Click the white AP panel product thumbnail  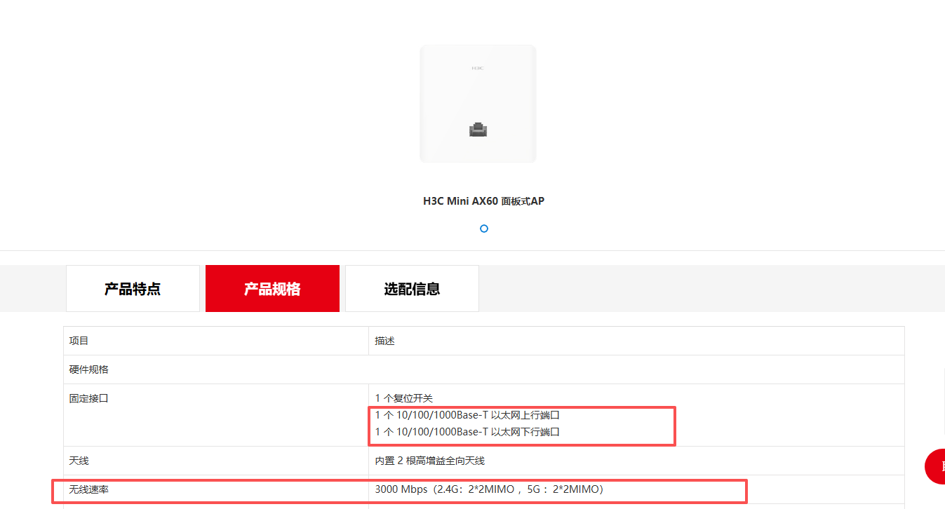(x=478, y=104)
